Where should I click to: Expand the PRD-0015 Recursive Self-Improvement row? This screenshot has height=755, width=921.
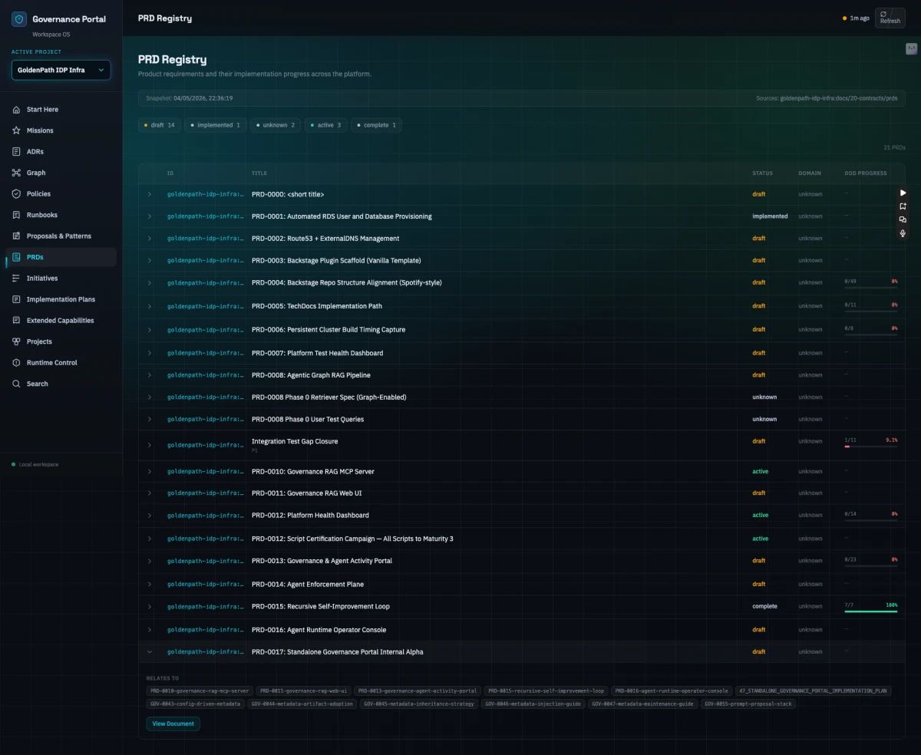(150, 606)
